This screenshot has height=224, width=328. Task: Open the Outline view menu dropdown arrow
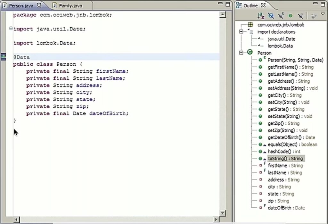coord(323,14)
